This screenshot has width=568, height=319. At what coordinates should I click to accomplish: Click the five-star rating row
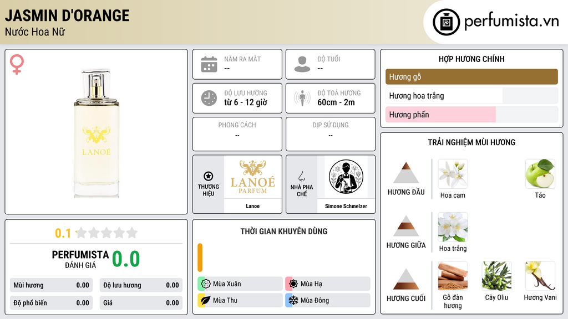point(106,233)
